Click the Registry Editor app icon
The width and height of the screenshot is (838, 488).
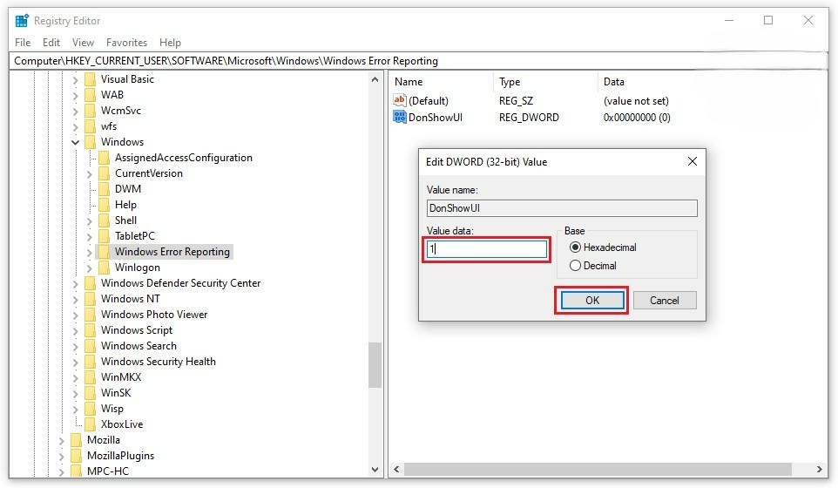(22, 21)
